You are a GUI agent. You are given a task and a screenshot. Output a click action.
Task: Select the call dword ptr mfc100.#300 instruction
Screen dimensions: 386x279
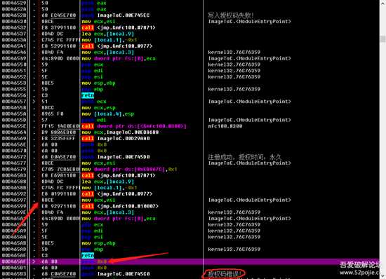tap(134, 126)
